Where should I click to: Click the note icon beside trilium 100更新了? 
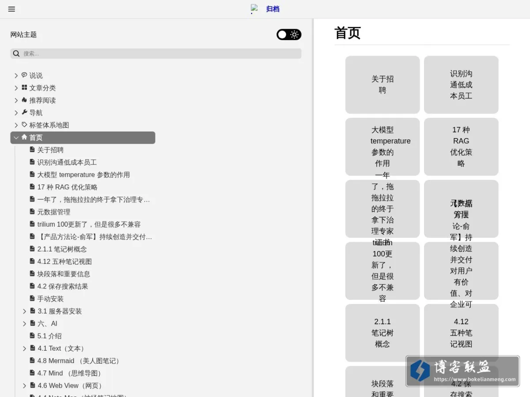[32, 224]
